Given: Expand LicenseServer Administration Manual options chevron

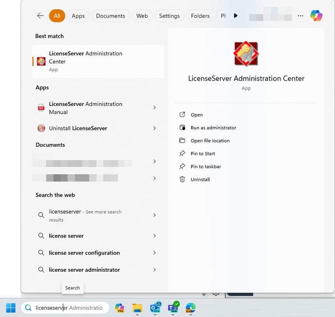Looking at the screenshot, I should point(154,107).
